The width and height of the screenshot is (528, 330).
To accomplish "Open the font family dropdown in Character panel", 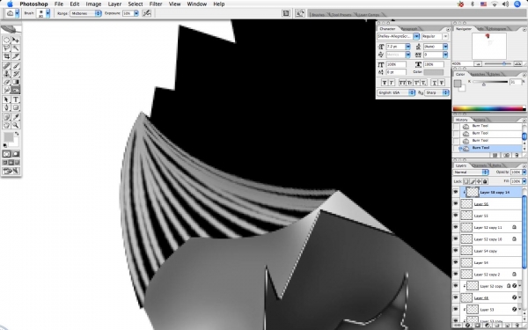I will (x=398, y=36).
